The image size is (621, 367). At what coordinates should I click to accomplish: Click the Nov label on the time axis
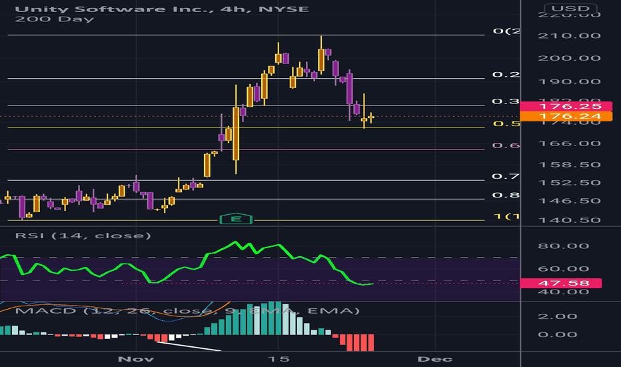pos(136,359)
